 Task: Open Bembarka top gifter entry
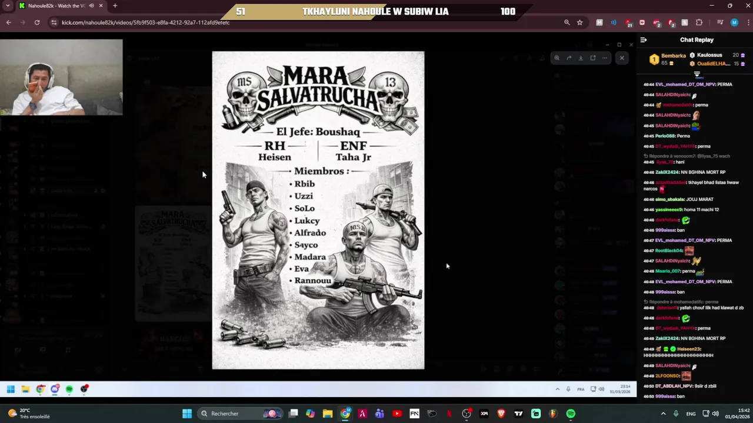tap(667, 59)
